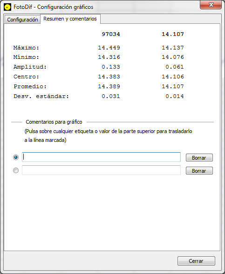Click the second comment text field

[101, 170]
